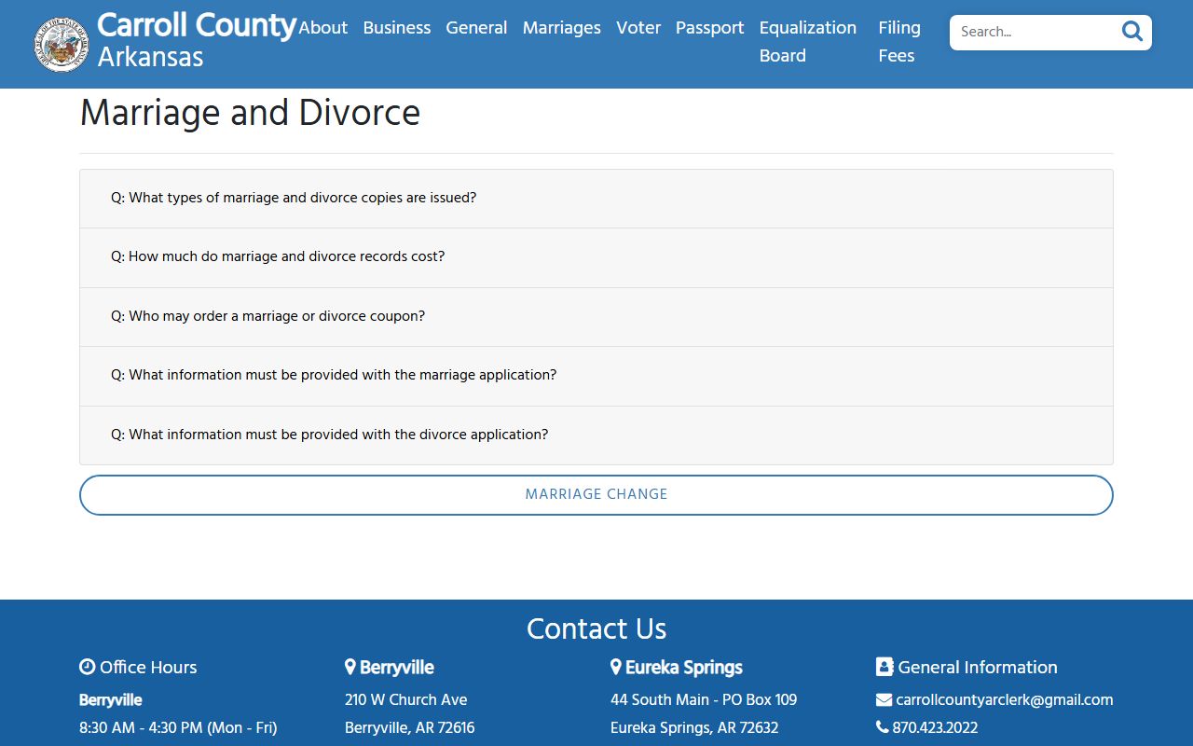Click the Carroll County seal logo
1193x746 pixels.
62,43
